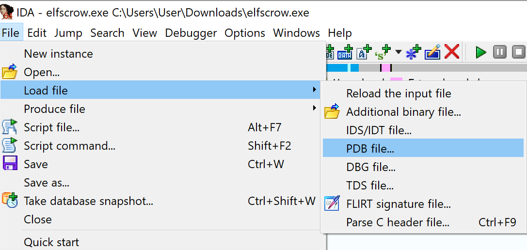Click the Take database snapshot icon
Screen dimensions: 527x250
(x=9, y=201)
